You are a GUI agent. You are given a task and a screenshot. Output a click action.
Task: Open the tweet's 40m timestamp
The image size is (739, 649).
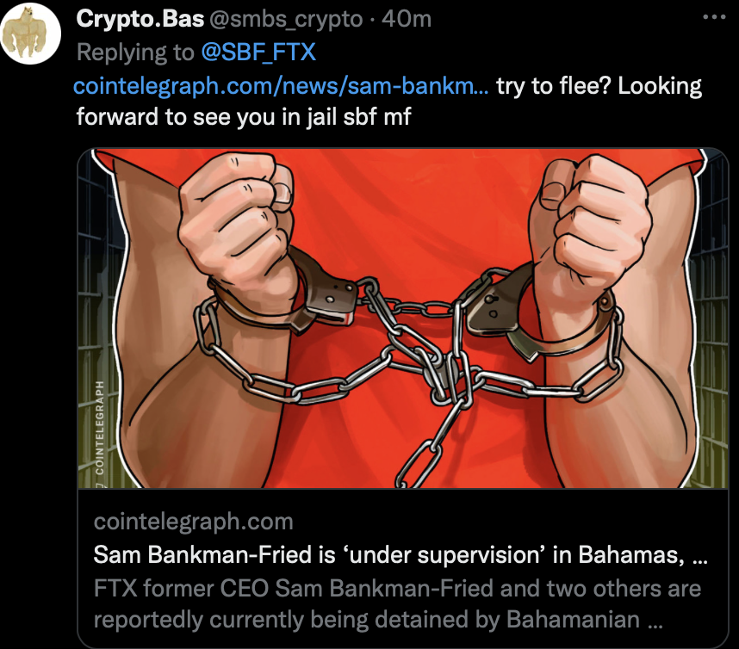pyautogui.click(x=406, y=19)
